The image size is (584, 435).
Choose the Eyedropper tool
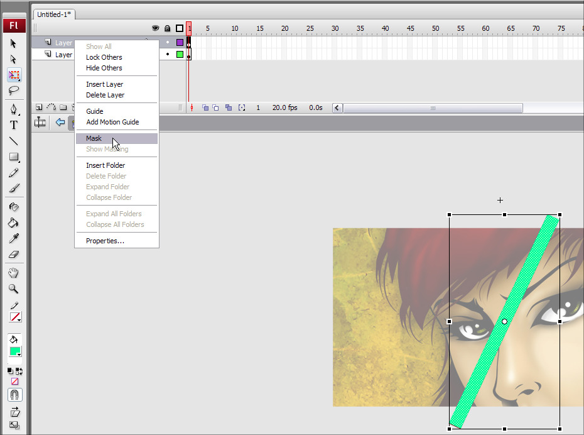tap(14, 239)
